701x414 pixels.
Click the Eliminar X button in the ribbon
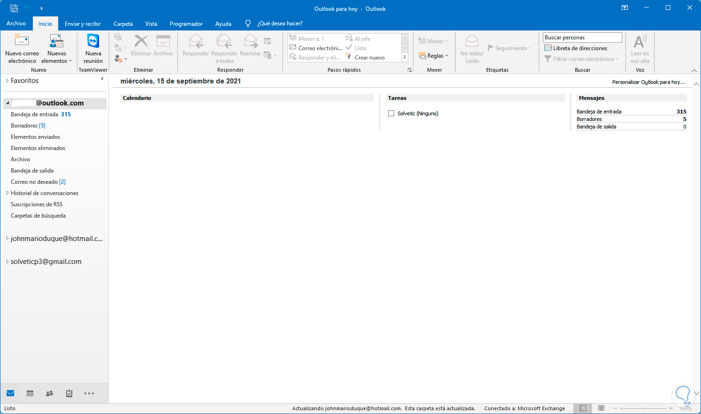coord(141,46)
